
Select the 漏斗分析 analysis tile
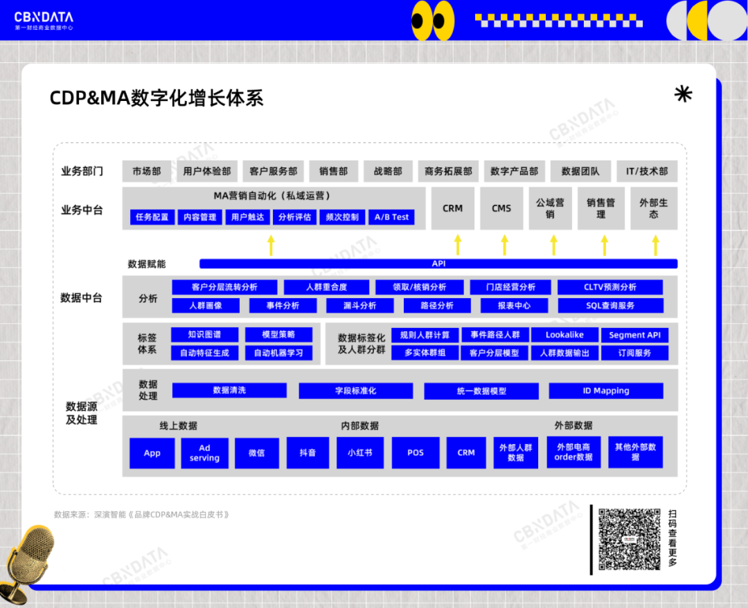tap(360, 305)
